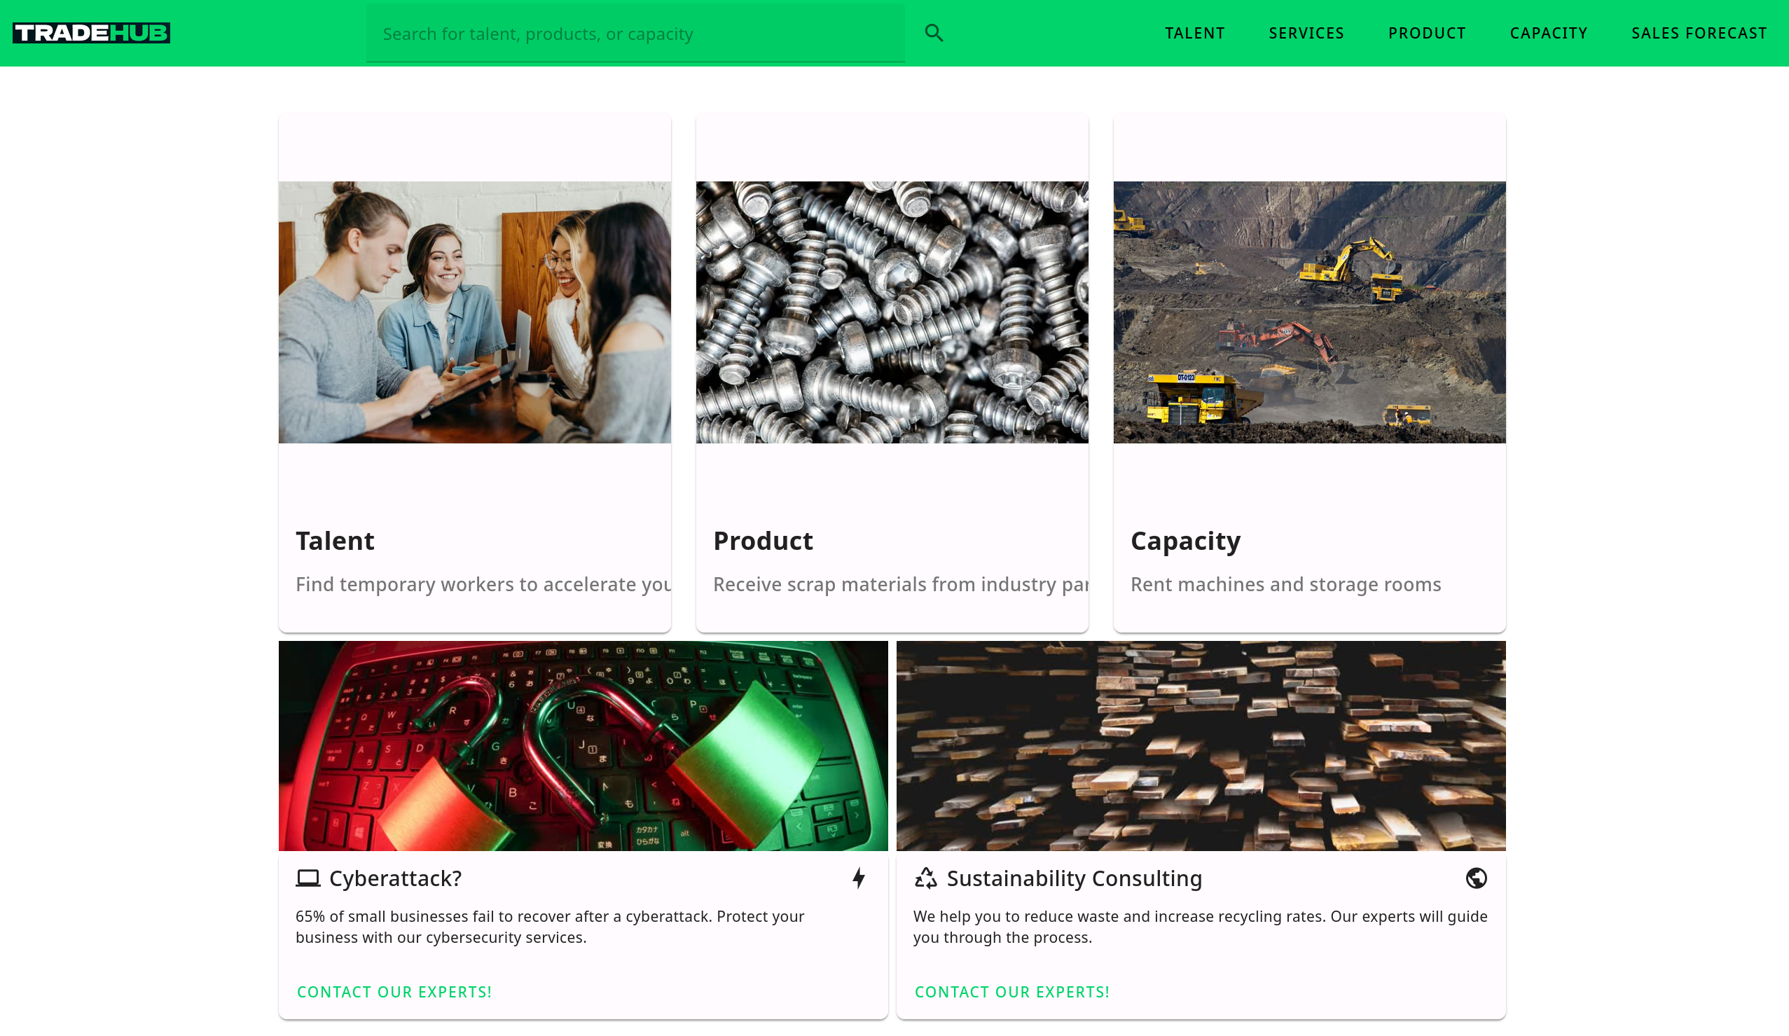
Task: Select the Product screws image
Action: pyautogui.click(x=892, y=312)
